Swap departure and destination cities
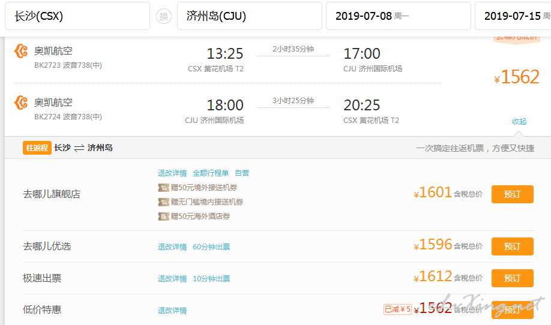 click(x=164, y=16)
